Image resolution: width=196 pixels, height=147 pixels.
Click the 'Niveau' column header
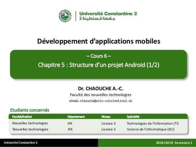(106, 117)
